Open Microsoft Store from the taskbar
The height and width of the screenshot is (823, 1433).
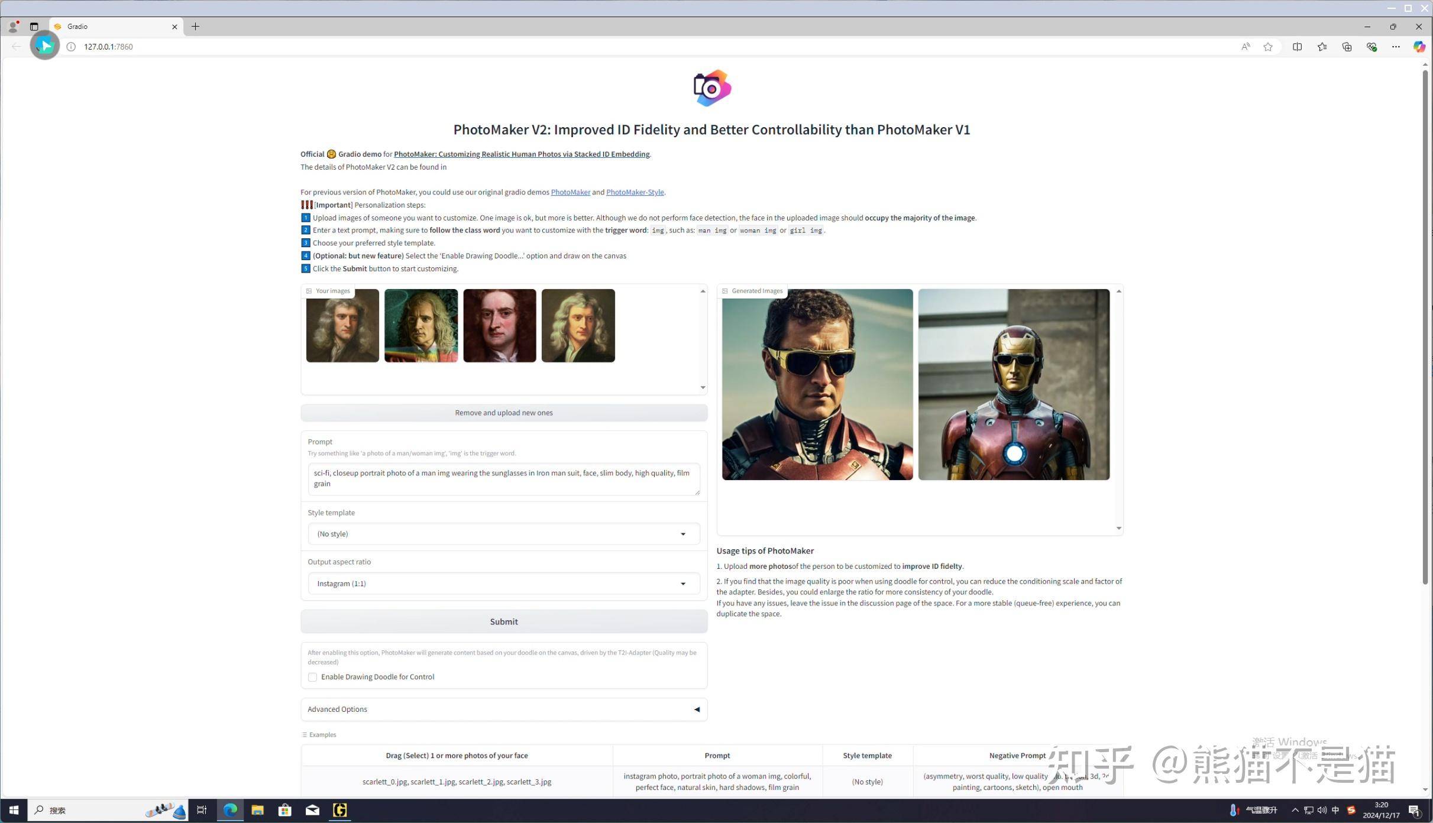[x=285, y=811]
